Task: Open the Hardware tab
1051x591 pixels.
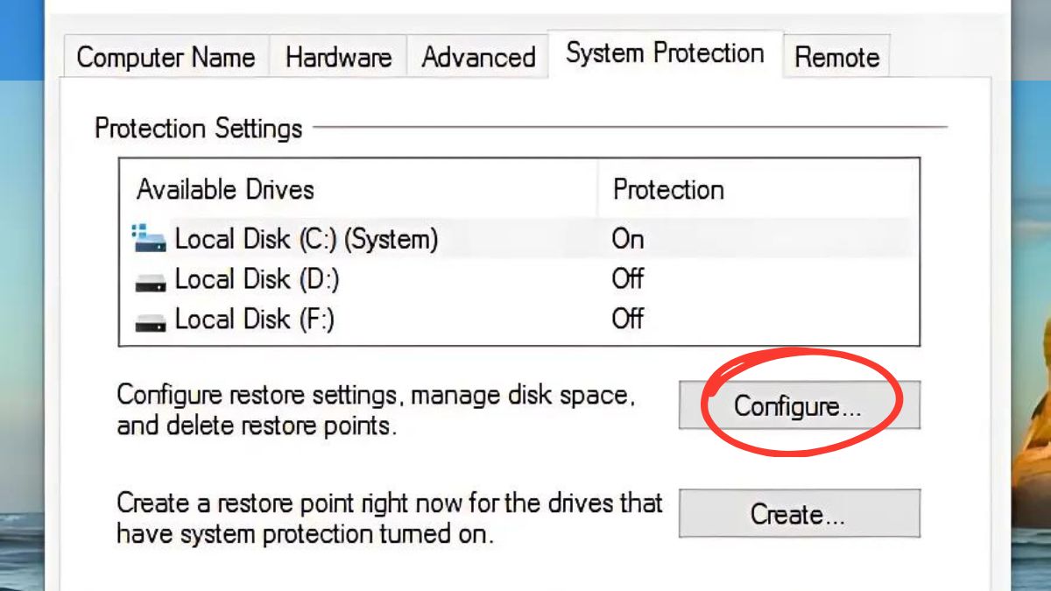Action: [x=338, y=58]
